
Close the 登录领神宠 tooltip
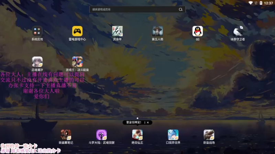[x=148, y=123]
